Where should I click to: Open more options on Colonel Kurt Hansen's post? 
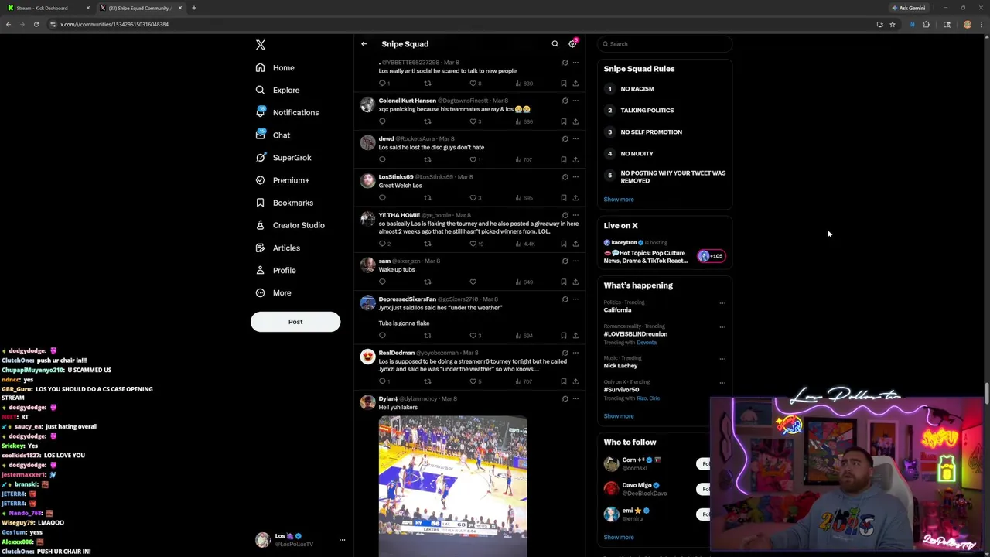pos(575,101)
